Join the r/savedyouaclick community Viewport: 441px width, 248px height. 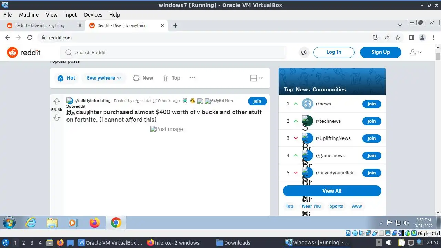point(372,173)
